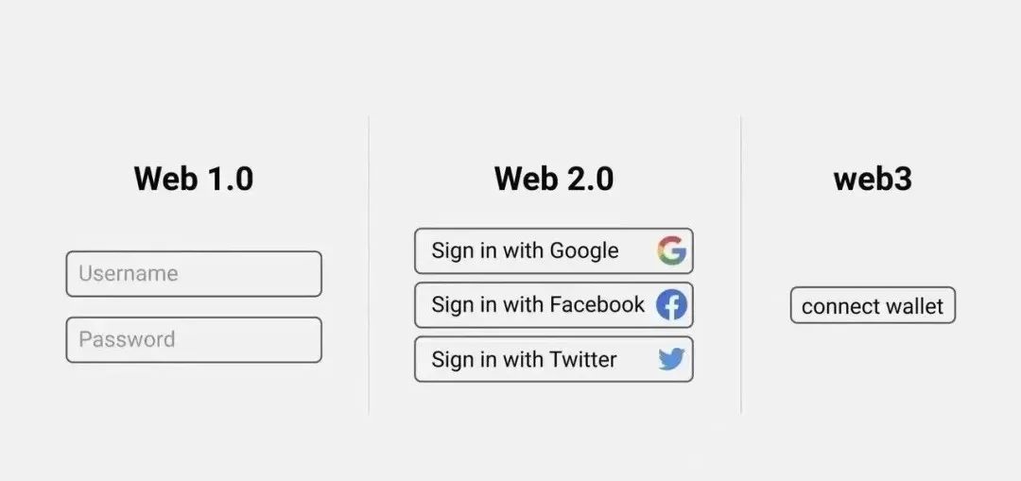Click the word "Google" in the sign-in label
This screenshot has width=1021, height=481.
[x=584, y=250]
